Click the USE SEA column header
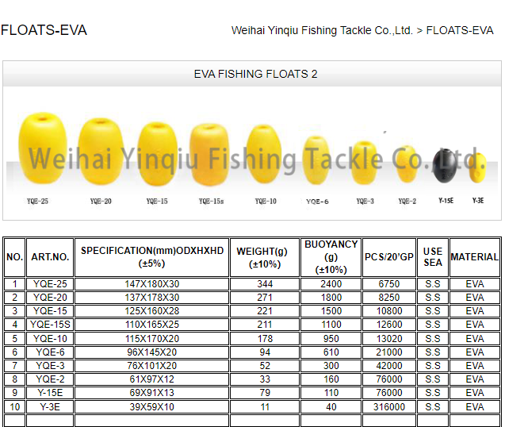This screenshot has width=505, height=427. coord(433,257)
